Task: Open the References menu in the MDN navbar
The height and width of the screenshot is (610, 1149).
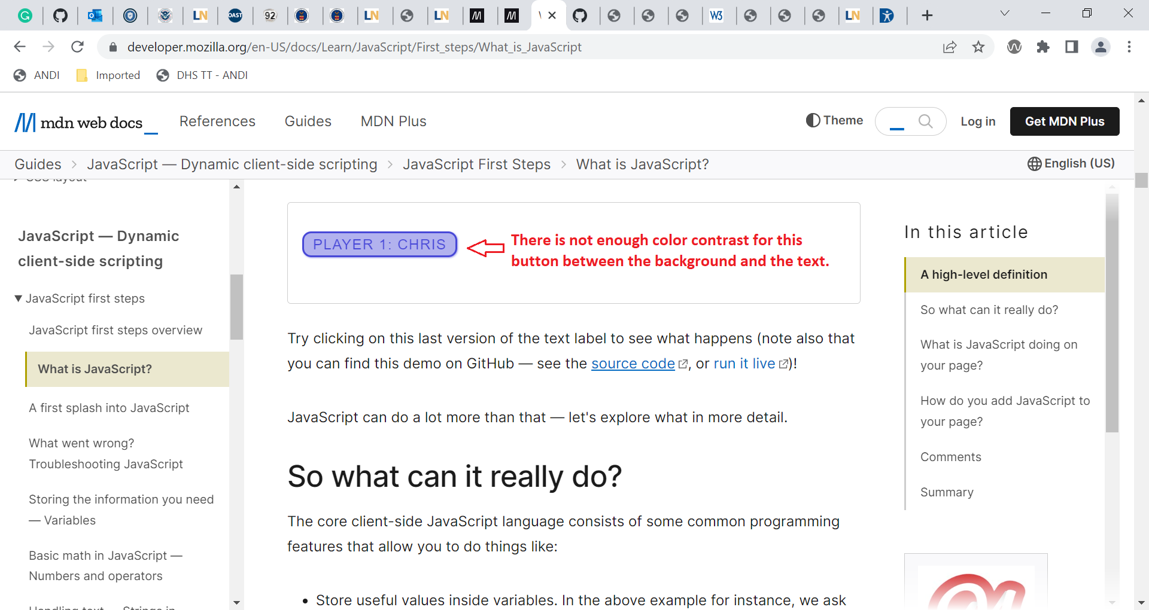Action: coord(217,121)
